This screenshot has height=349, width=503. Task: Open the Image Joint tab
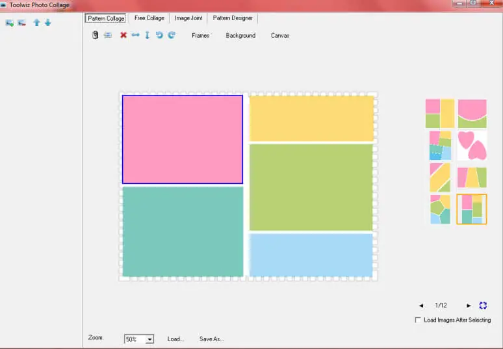coord(188,18)
